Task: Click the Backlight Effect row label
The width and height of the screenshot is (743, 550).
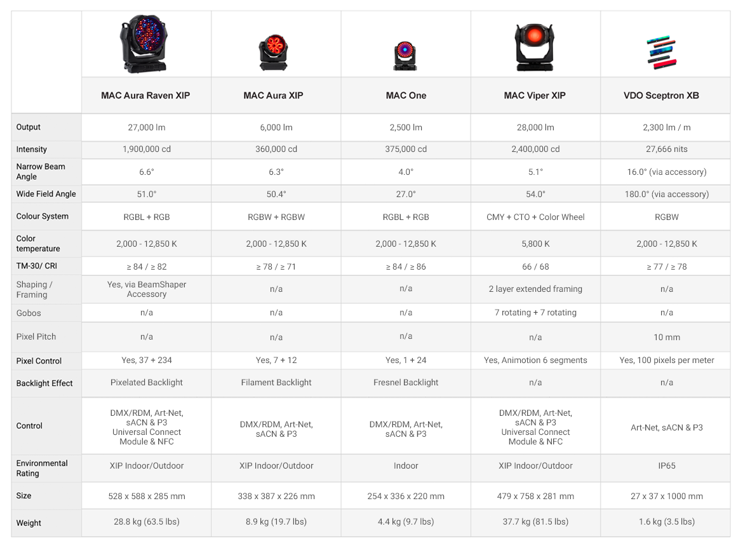Action: 44,383
